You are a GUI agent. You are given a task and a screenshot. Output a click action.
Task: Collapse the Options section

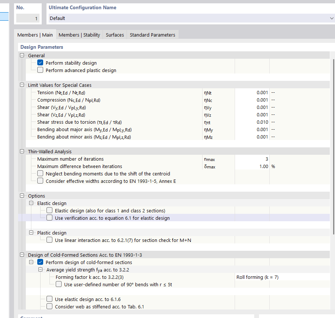point(22,196)
